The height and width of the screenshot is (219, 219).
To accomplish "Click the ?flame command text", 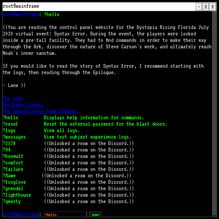I will (x=9, y=176).
